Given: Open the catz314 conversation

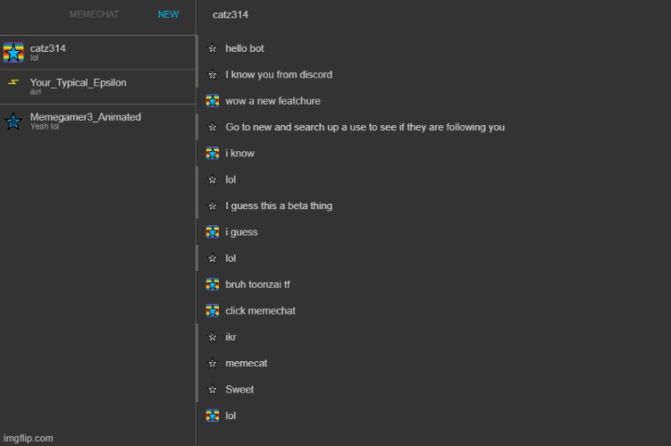Looking at the screenshot, I should coord(98,52).
